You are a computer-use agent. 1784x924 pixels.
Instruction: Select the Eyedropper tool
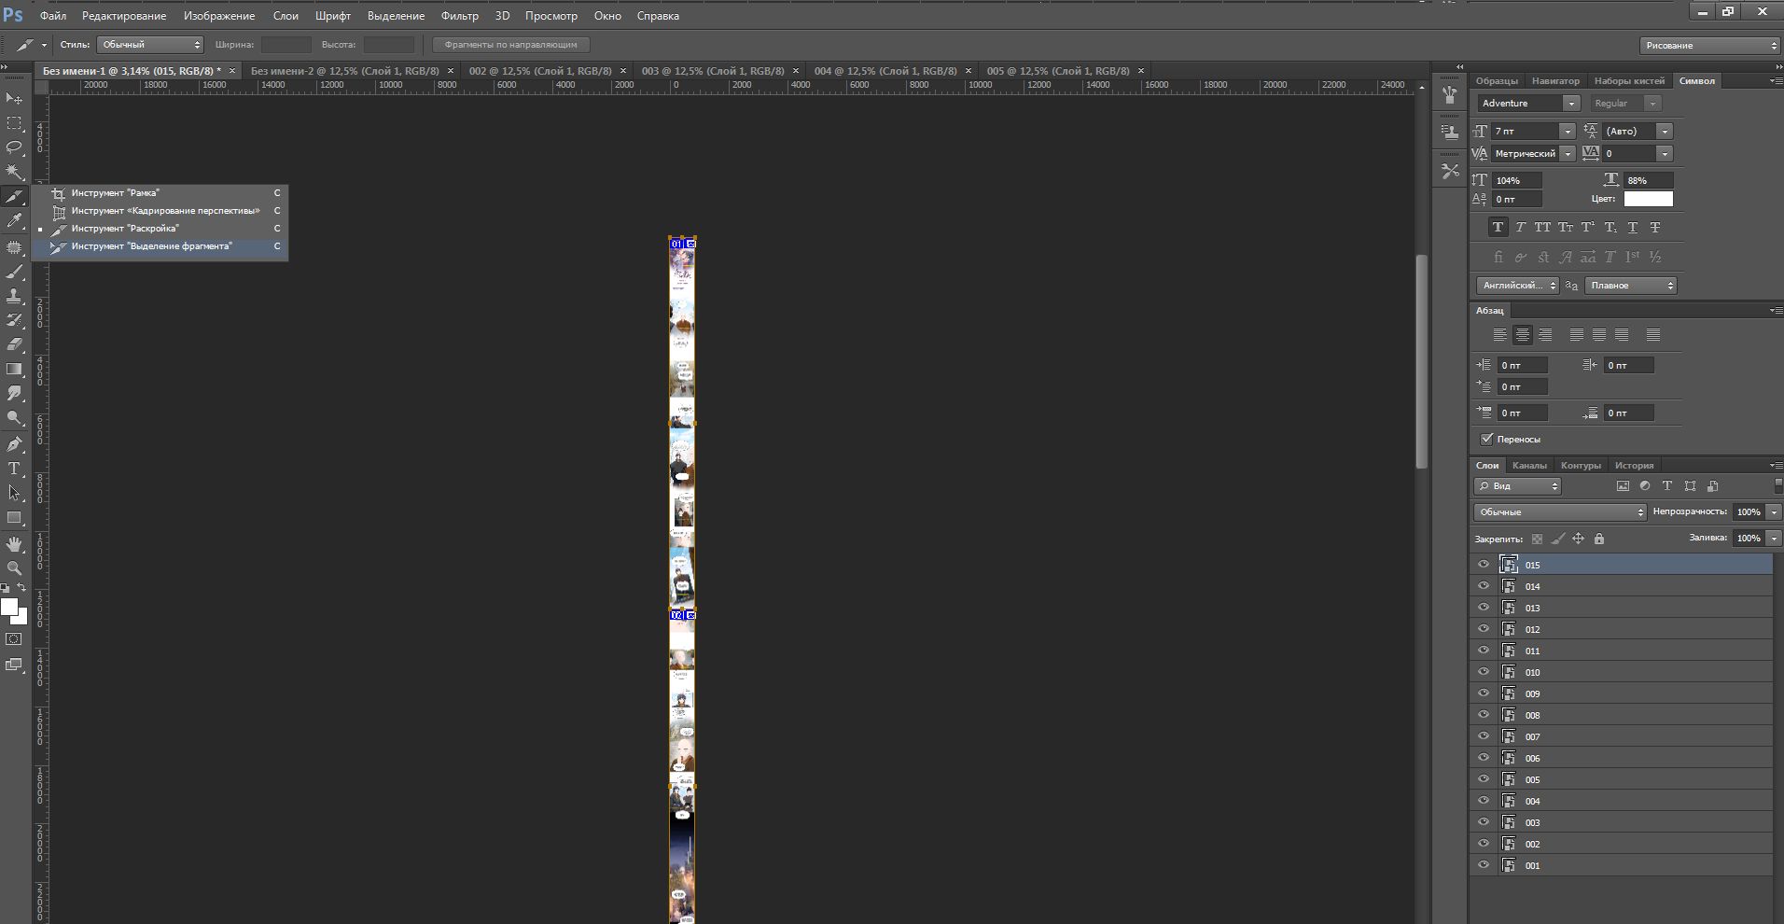14,221
